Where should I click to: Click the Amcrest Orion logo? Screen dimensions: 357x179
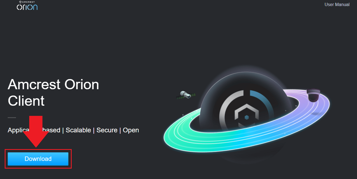coord(27,5)
